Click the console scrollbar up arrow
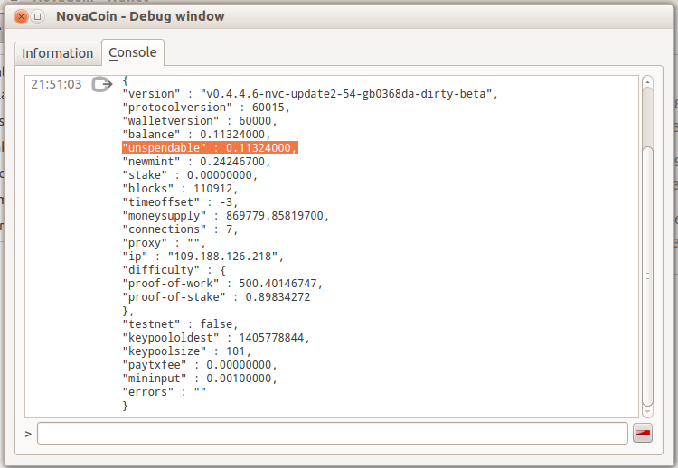 (x=647, y=81)
